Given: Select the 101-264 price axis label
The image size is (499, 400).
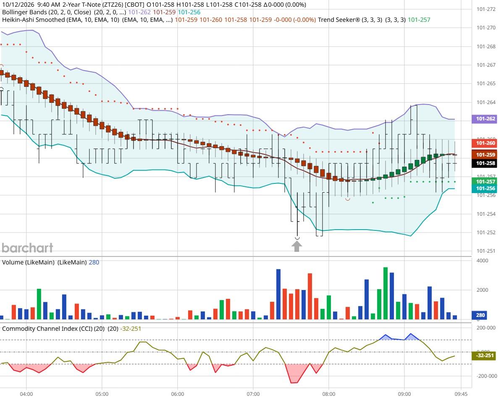Looking at the screenshot, I should point(486,102).
